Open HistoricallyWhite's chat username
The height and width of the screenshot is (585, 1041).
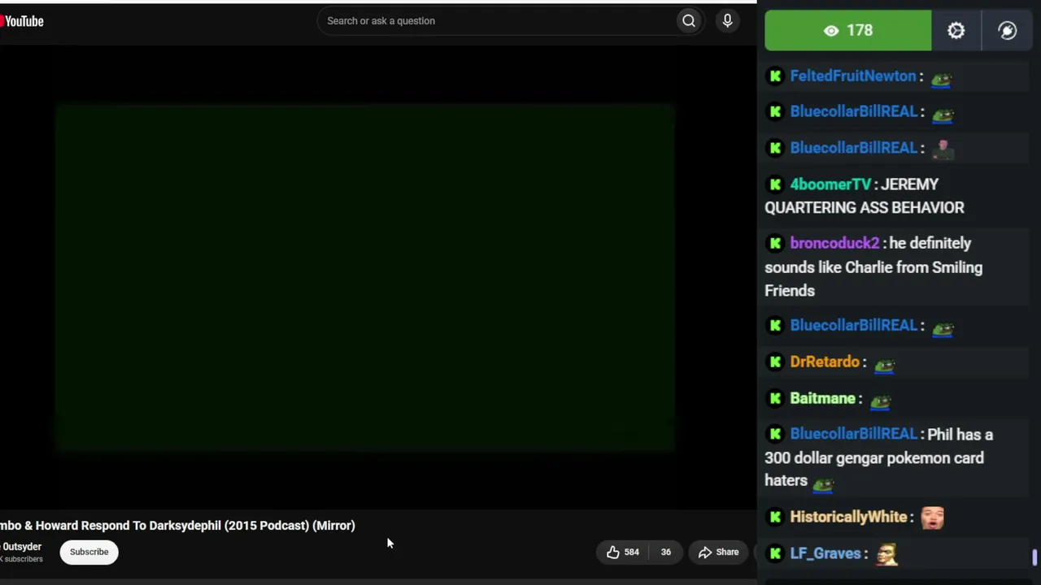(848, 517)
